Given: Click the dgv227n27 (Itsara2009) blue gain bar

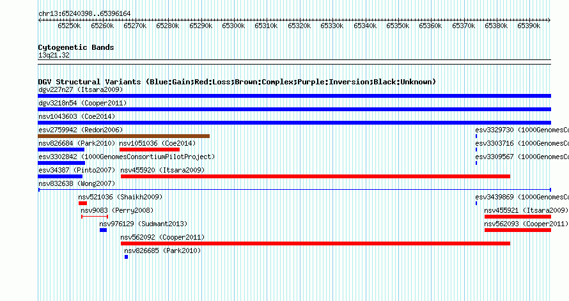Looking at the screenshot, I should [294, 96].
